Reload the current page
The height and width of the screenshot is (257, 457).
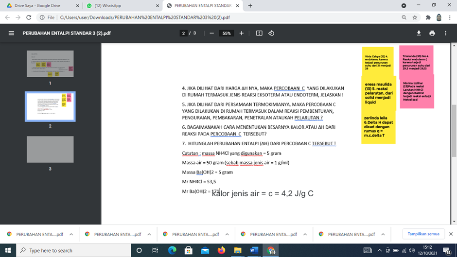coord(29,17)
